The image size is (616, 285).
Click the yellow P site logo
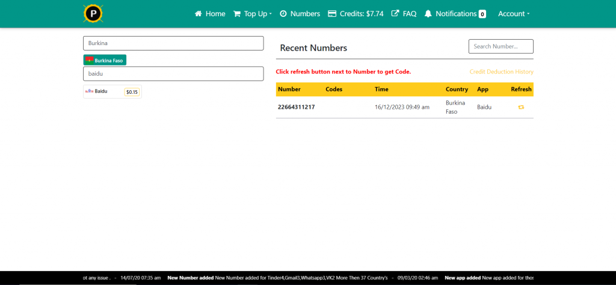[x=93, y=14]
